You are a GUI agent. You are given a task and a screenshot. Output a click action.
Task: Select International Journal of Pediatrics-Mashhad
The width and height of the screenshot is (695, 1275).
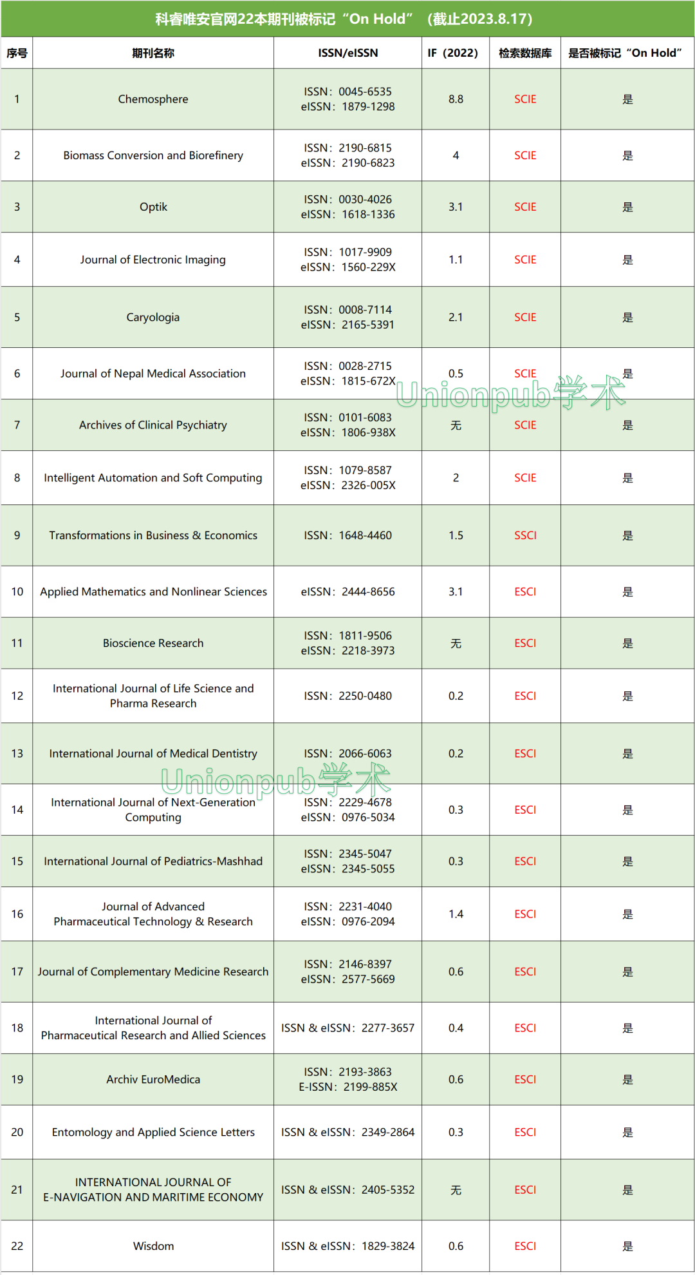click(153, 861)
